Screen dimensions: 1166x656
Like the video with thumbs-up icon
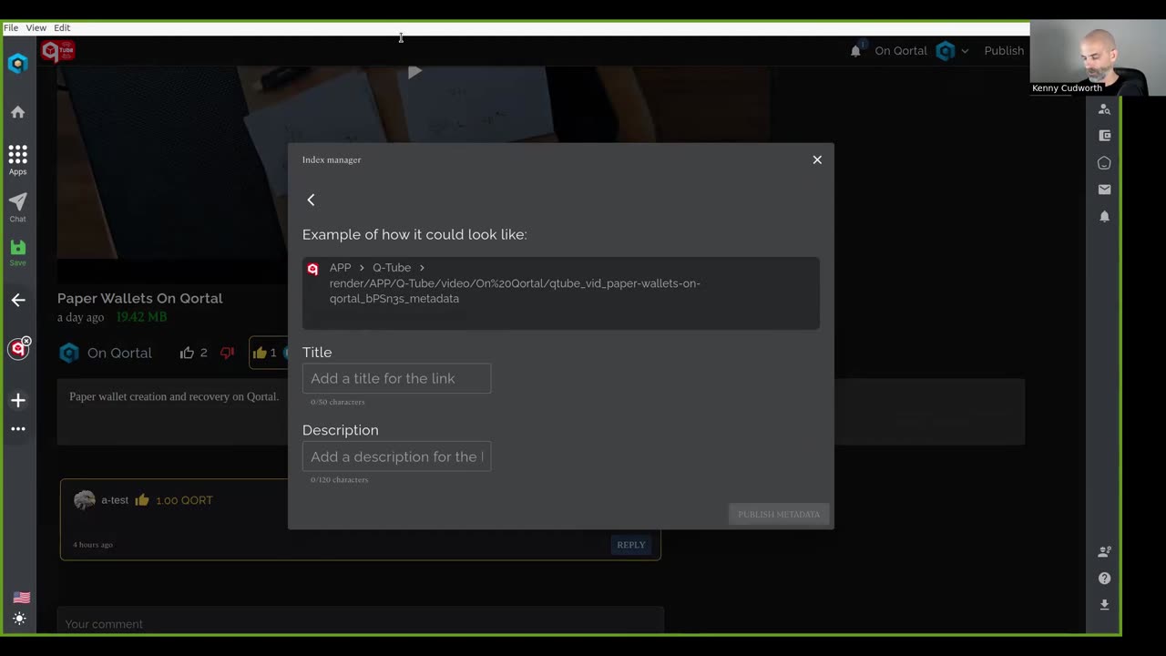187,353
